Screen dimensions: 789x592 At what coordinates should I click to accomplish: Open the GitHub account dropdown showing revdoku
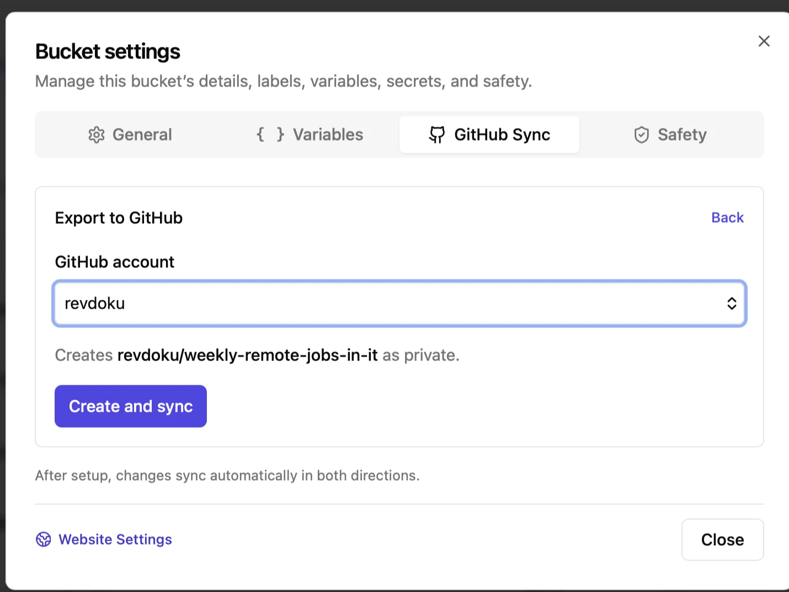(399, 304)
